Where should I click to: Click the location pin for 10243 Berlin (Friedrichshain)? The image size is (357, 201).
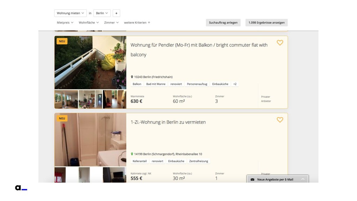click(x=132, y=77)
